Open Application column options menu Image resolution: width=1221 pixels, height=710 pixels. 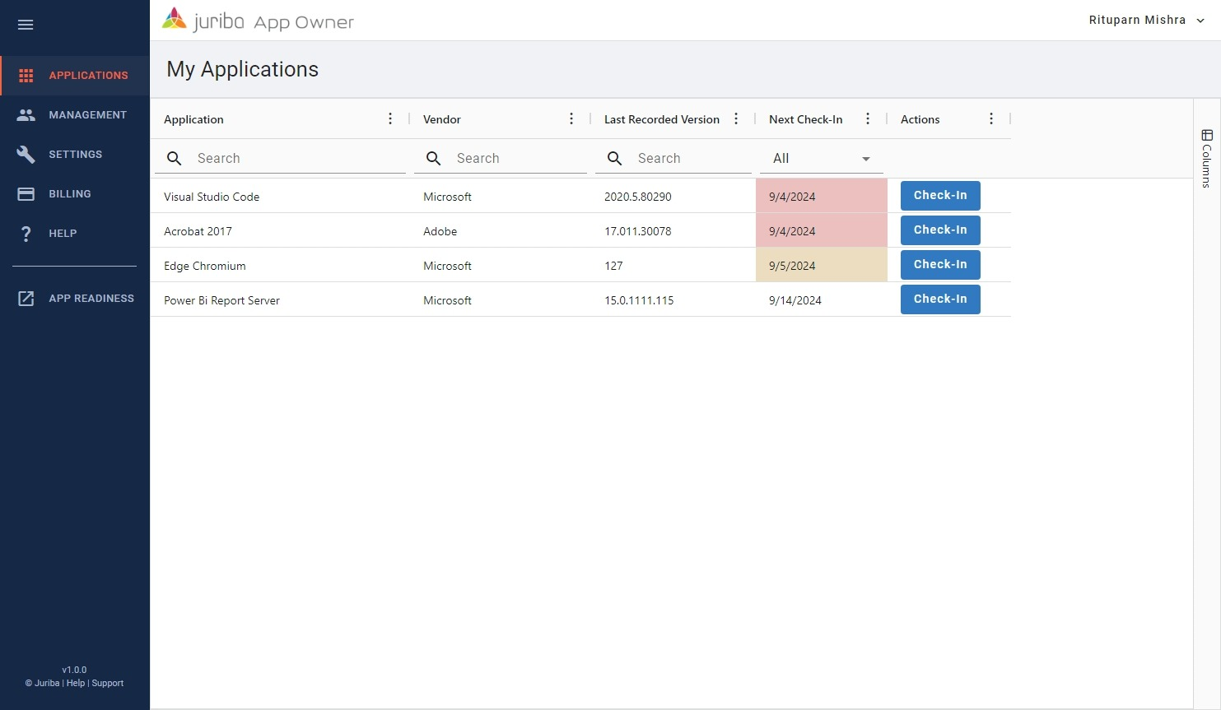[390, 119]
